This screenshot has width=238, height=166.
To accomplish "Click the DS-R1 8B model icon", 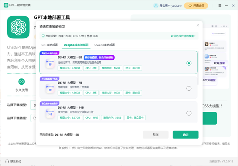I will click(50, 63).
